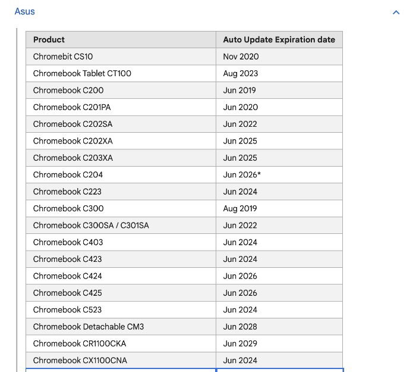This screenshot has width=416, height=372.
Task: Click the Aug 2019 expiration date
Action: click(x=240, y=208)
